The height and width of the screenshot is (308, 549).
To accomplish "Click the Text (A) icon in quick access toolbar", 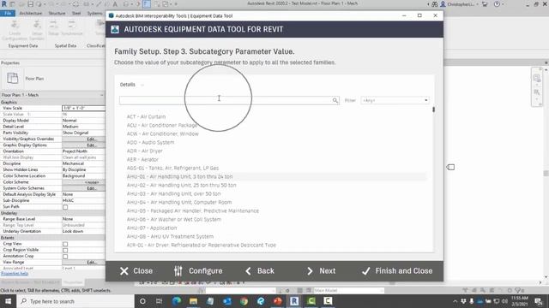I will pos(115,4).
